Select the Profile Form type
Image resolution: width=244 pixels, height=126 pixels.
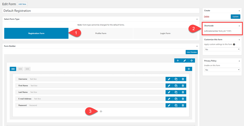point(101,33)
